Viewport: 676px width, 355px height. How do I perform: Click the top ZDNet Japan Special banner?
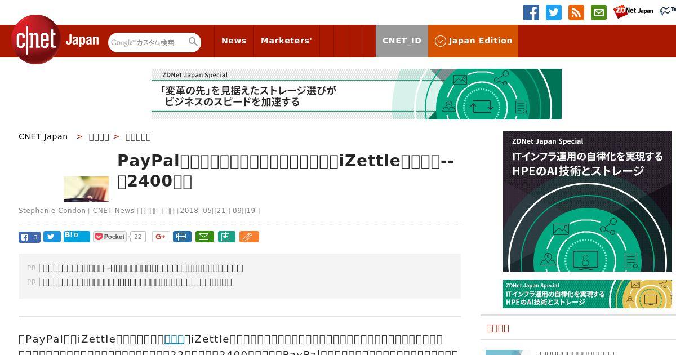[x=357, y=94]
